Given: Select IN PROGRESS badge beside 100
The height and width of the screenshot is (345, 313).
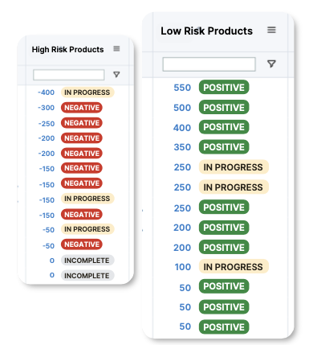Looking at the screenshot, I should (x=234, y=267).
